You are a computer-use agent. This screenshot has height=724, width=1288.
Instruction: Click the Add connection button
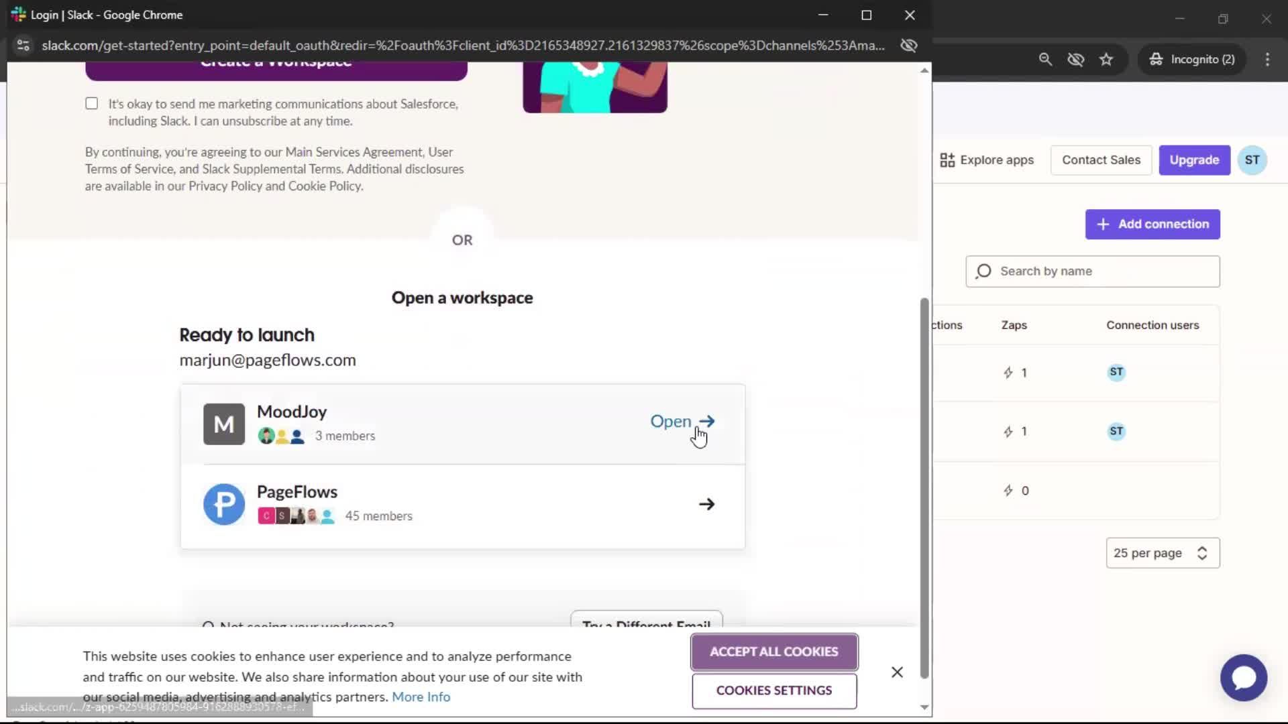[1152, 225]
